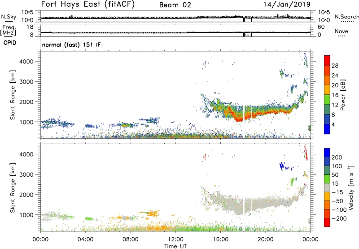Click the '2000' tick of velocity panel
This screenshot has height=249, width=359.
point(26,195)
